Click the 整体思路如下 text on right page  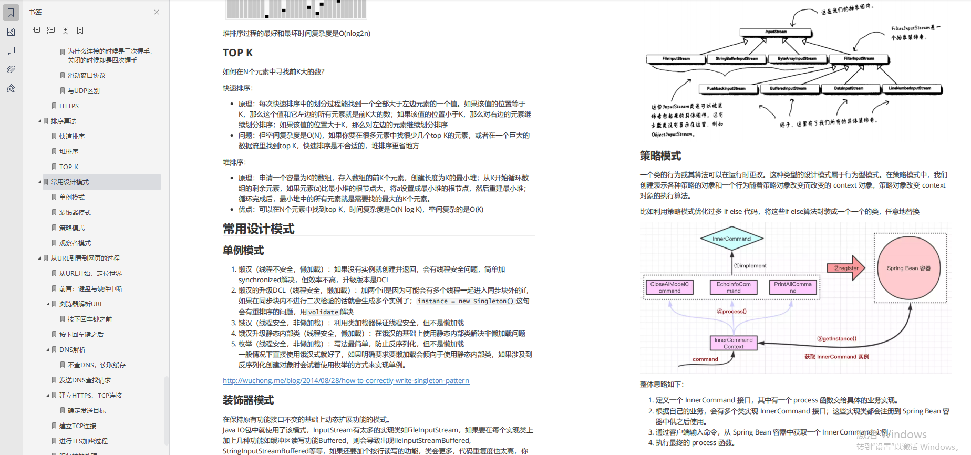click(x=661, y=385)
